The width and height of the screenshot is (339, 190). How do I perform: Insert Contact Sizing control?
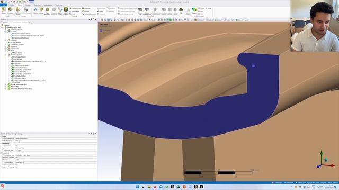pos(75,8)
